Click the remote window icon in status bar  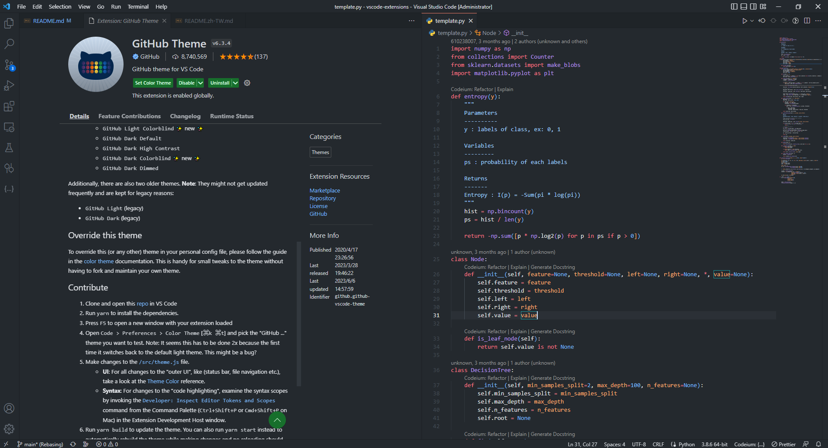[x=6, y=444]
